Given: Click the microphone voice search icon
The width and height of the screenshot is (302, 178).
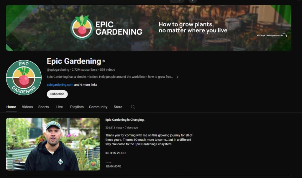Looking at the screenshot, I should pos(193,1).
